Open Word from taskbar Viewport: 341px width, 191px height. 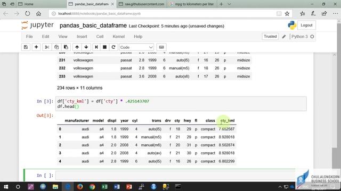(x=117, y=187)
